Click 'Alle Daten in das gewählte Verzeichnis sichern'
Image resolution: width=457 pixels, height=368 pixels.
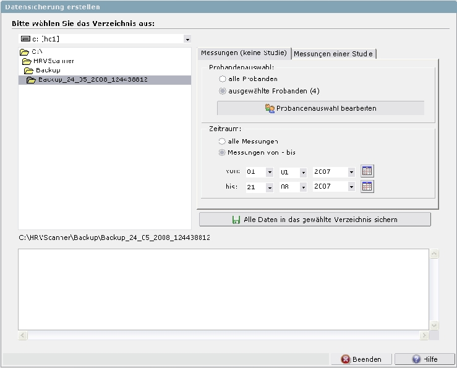pyautogui.click(x=315, y=220)
